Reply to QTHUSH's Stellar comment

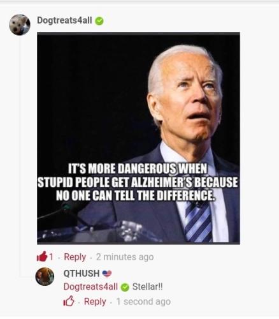click(x=95, y=302)
